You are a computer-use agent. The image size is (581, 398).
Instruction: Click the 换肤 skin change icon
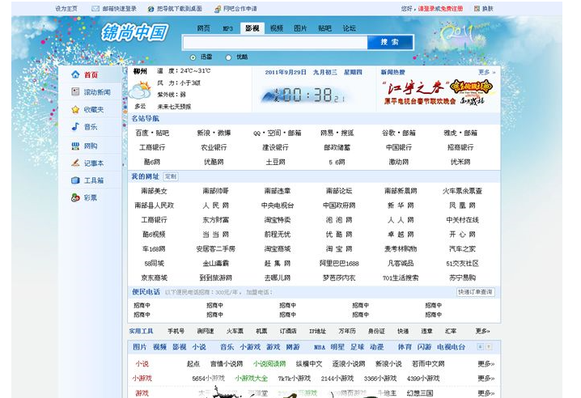pos(477,9)
